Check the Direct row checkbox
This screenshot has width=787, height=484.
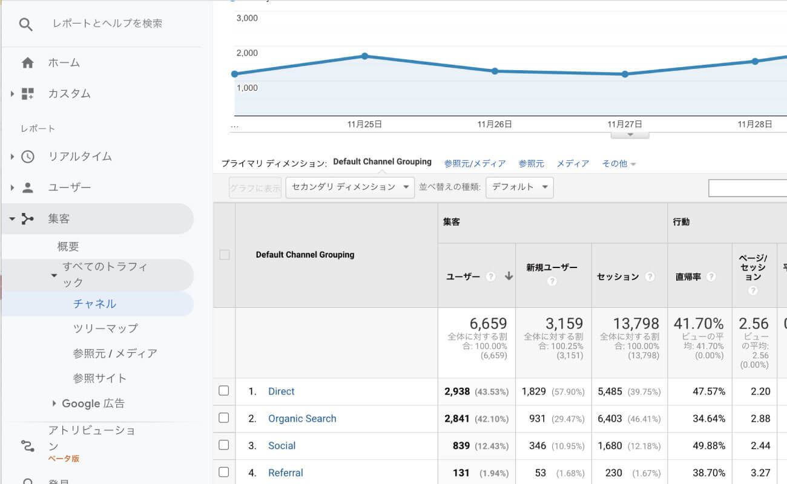224,391
